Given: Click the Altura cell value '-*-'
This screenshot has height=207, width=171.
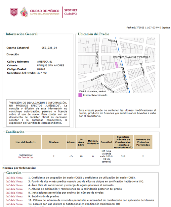Looking at the screenshot, I should click(x=71, y=156).
